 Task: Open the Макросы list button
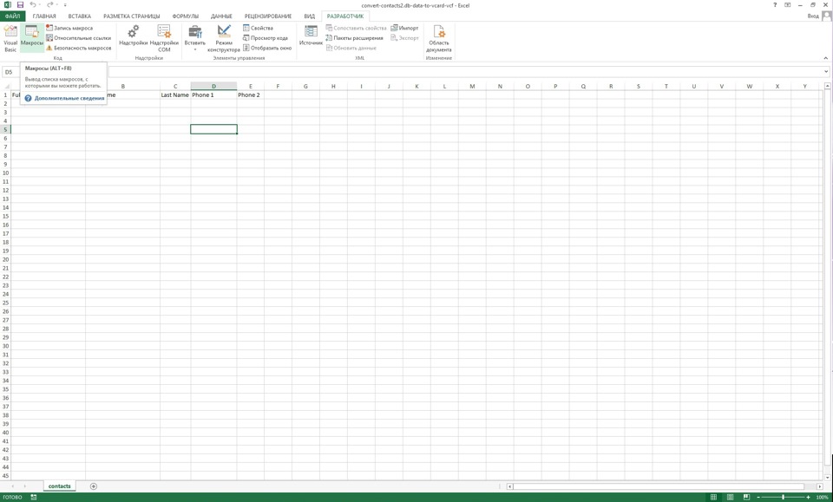pos(32,38)
